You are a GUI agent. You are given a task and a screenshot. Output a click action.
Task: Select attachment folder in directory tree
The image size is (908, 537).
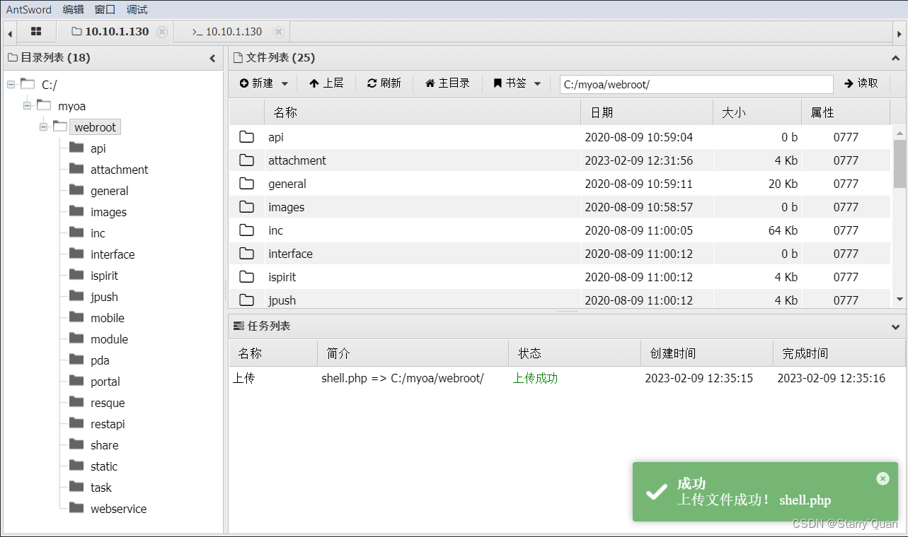pos(119,170)
